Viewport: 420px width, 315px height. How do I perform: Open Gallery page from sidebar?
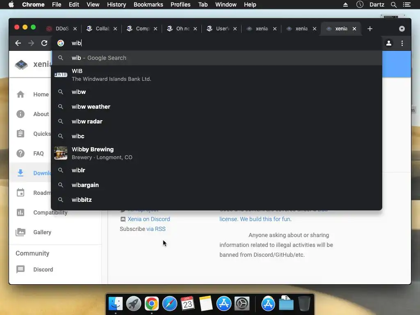42,232
